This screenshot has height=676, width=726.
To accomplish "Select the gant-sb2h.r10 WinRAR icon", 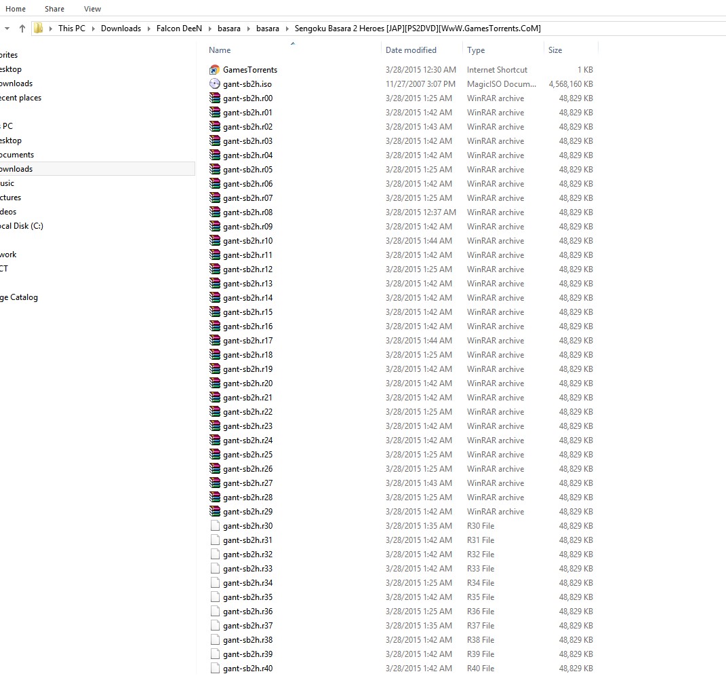I will 214,241.
